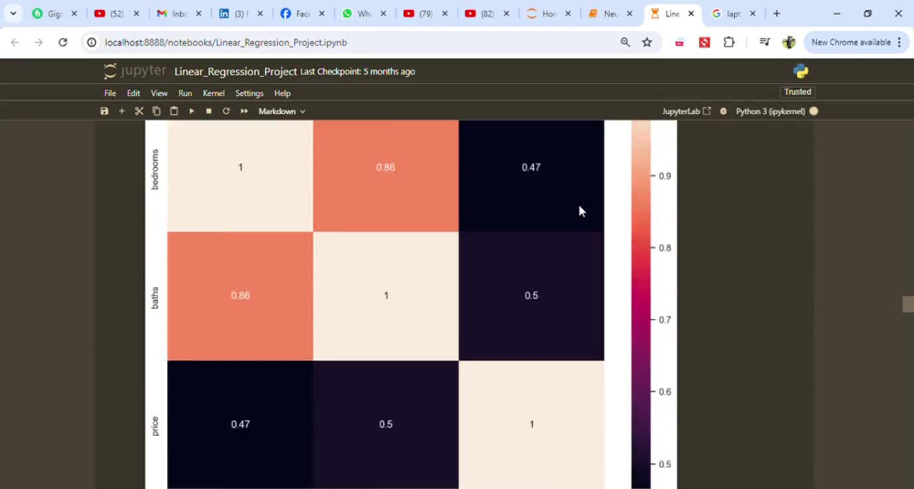This screenshot has height=489, width=914.
Task: Click the Python logo icon in the Jupyter header
Action: tap(801, 71)
